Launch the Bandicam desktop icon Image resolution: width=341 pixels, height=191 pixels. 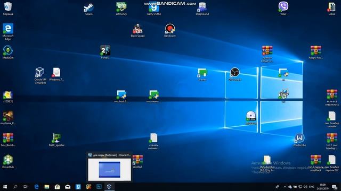170,30
